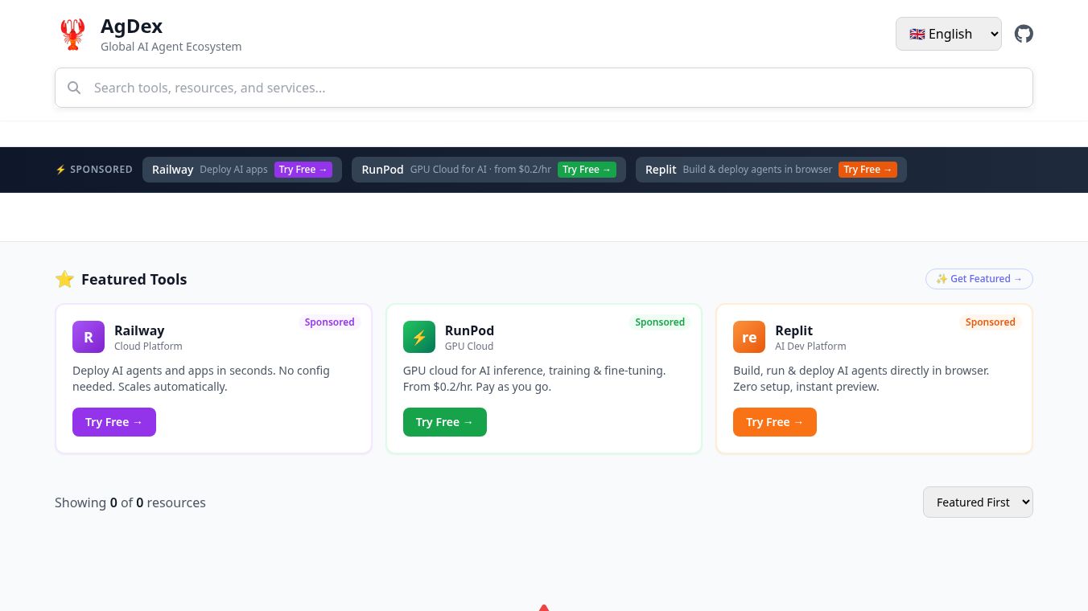This screenshot has width=1088, height=611.
Task: Click Replit Try Free in sponsored bar
Action: [x=868, y=170]
